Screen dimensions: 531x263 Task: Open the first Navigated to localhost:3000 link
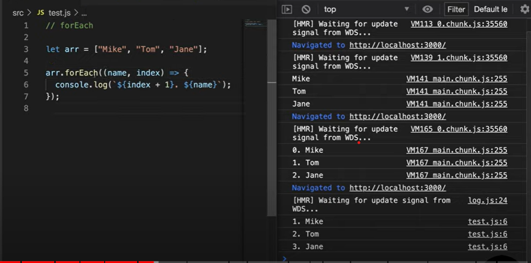pos(398,45)
